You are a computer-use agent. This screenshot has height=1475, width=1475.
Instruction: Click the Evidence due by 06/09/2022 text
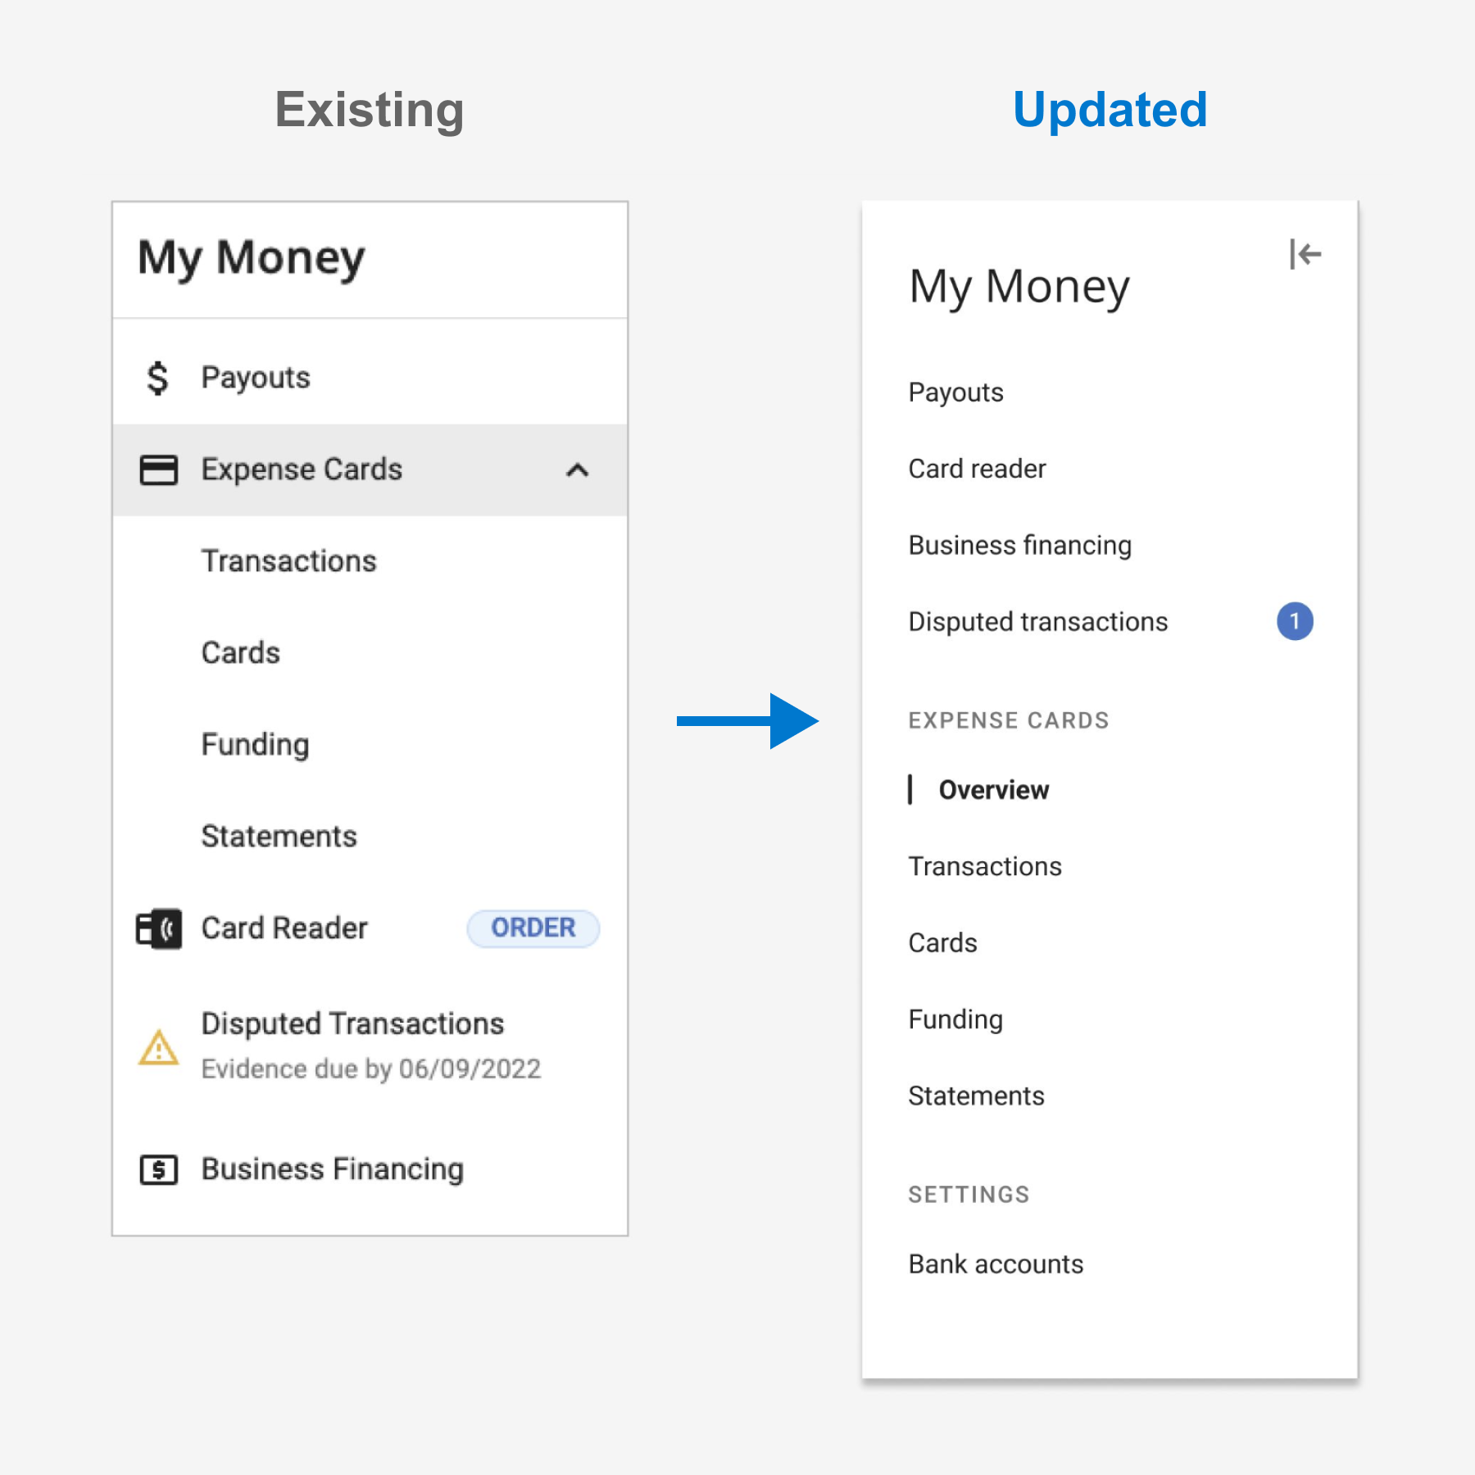click(x=370, y=1069)
